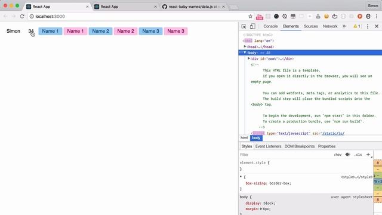382x215 pixels.
Task: Toggle the .cls class editor button
Action: click(358, 155)
